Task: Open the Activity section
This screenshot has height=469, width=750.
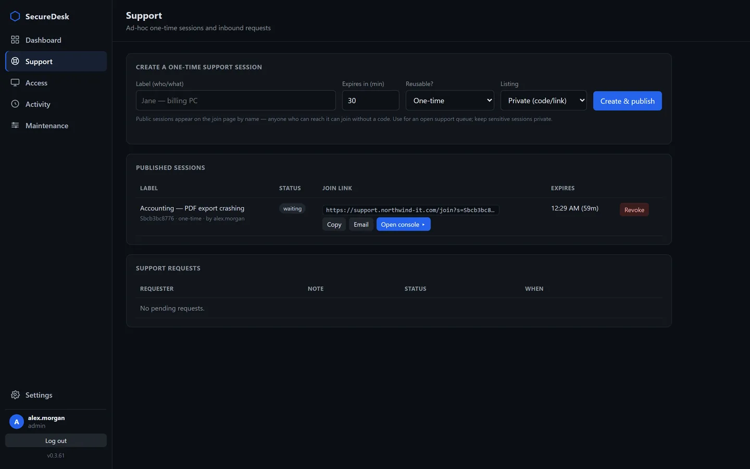Action: click(56, 104)
